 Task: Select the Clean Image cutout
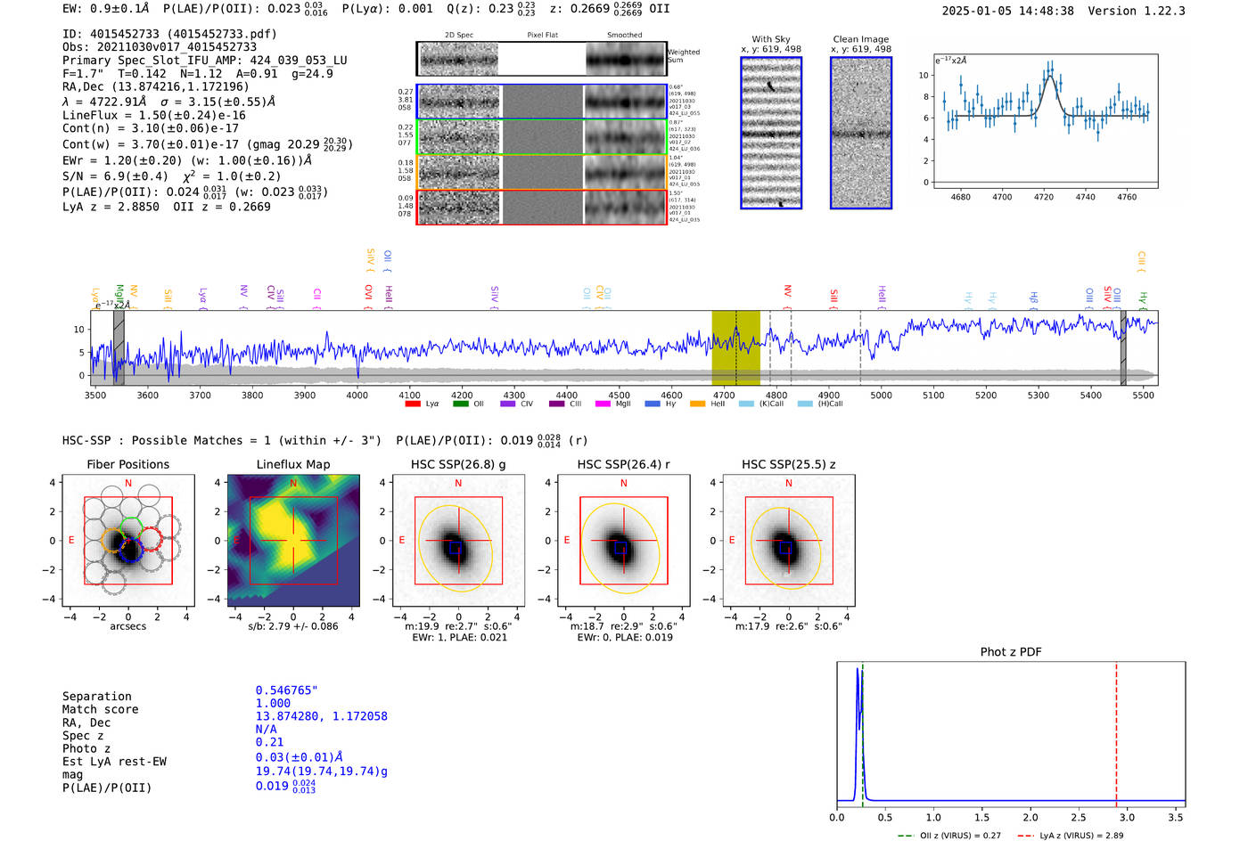point(861,133)
